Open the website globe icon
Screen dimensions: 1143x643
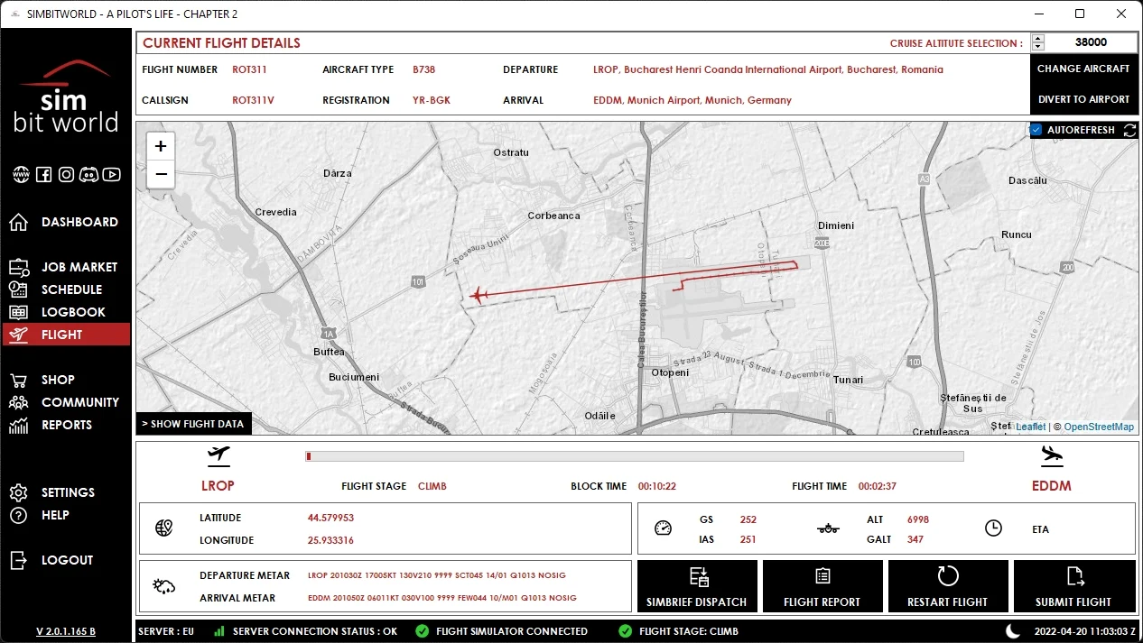(x=21, y=175)
